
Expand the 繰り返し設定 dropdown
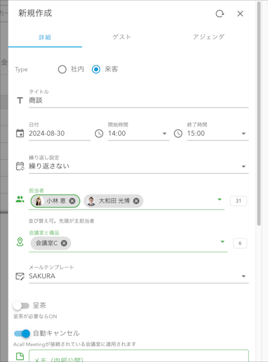click(139, 166)
